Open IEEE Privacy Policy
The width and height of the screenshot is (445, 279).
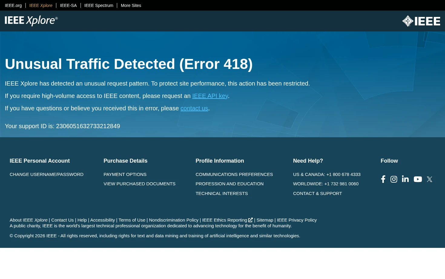297,220
